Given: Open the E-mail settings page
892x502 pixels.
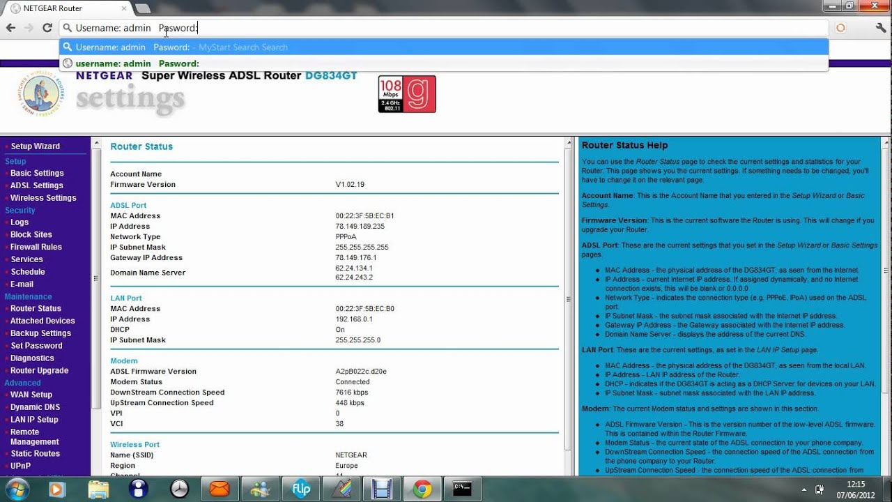Looking at the screenshot, I should (22, 284).
